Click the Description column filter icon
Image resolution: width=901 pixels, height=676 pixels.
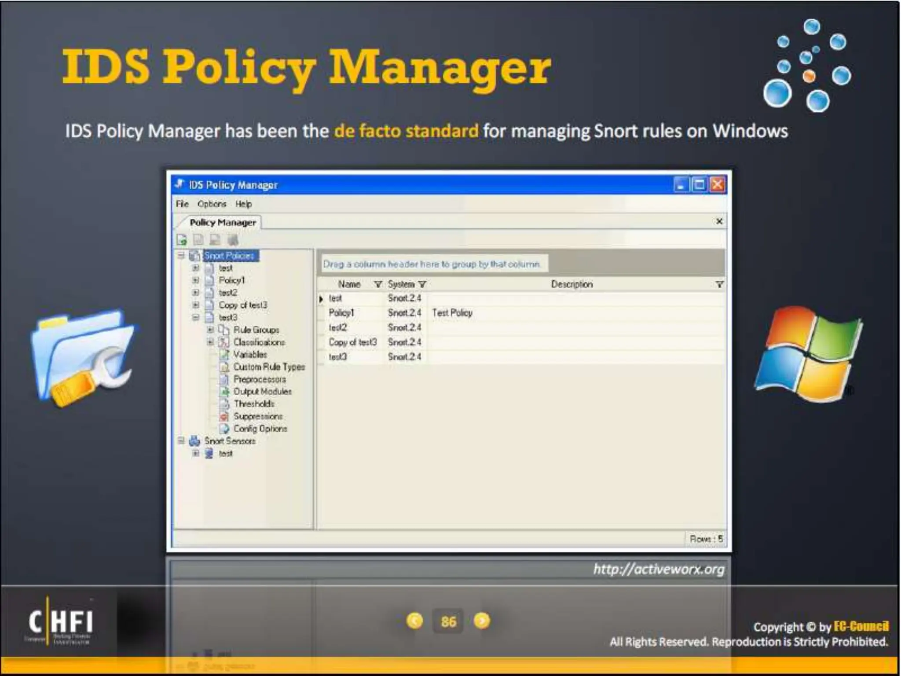[x=719, y=285]
